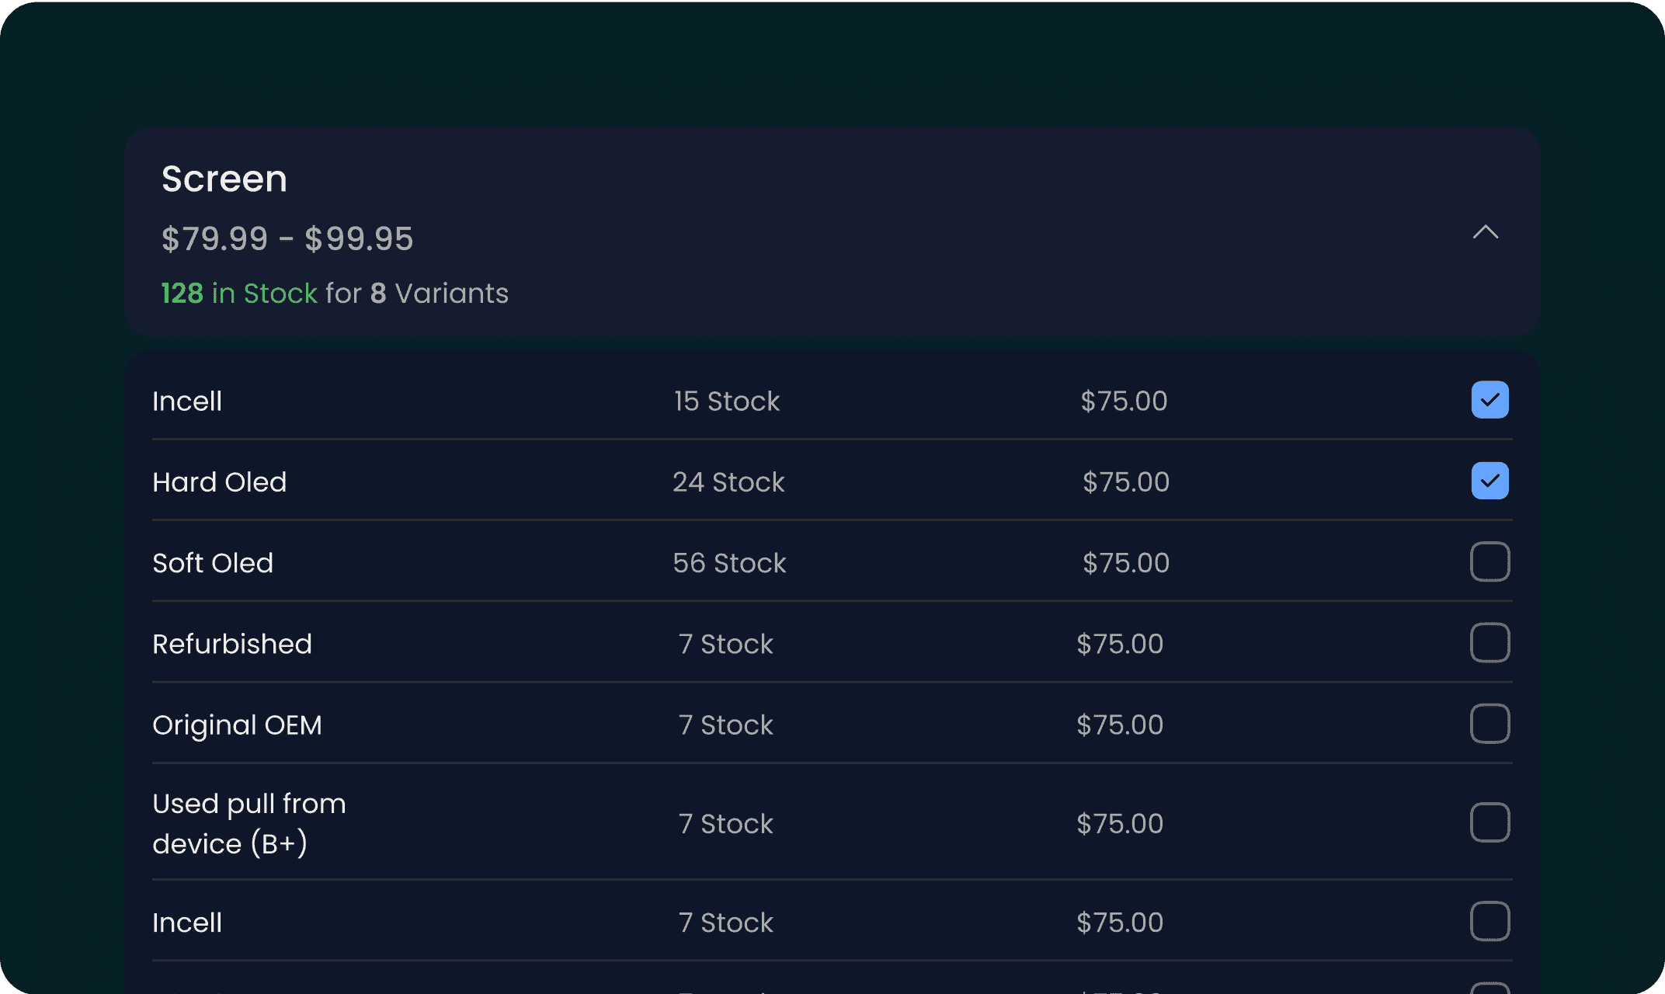Choose the Refurbished variant name

point(231,644)
